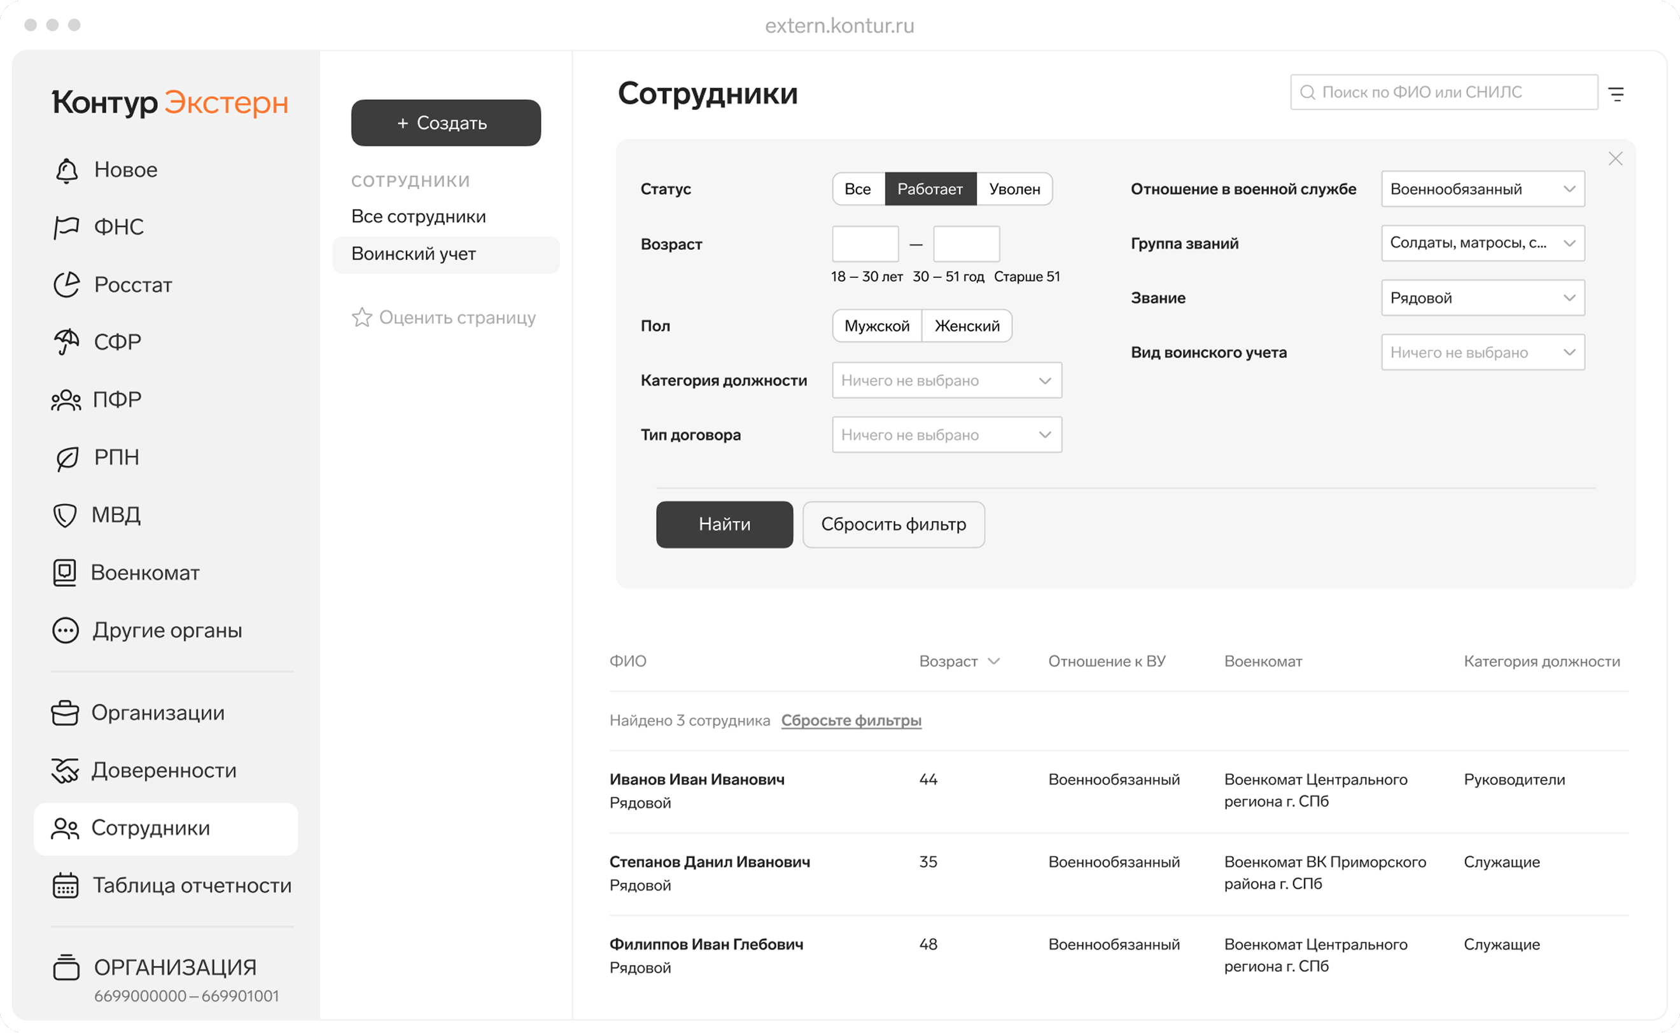Set status filter to Все
1680x1033 pixels.
point(857,190)
